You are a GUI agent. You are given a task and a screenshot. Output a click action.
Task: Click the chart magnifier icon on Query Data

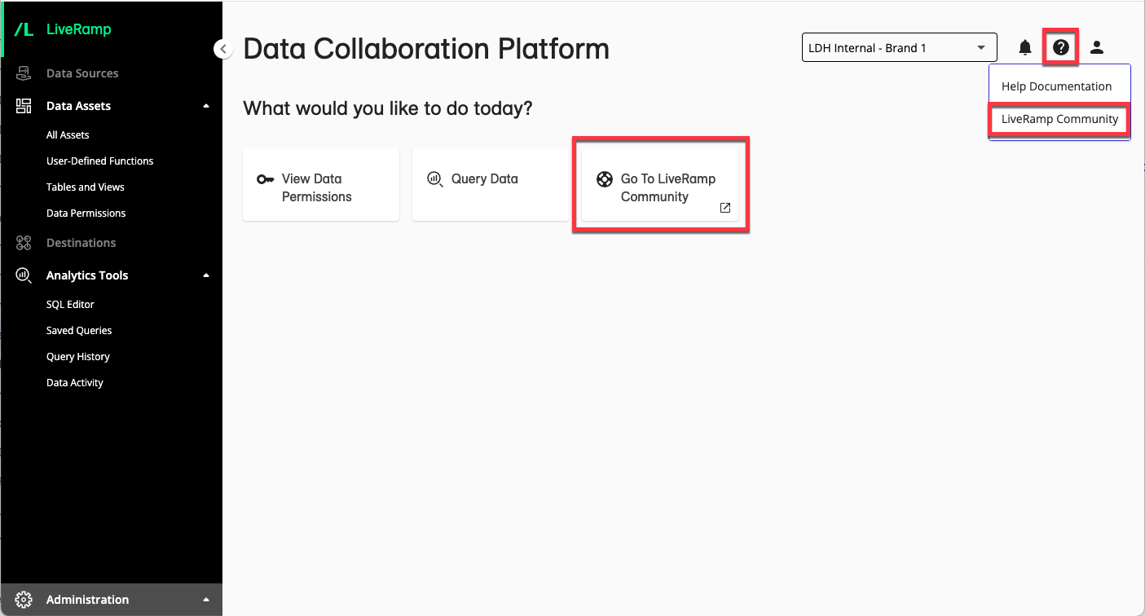pos(435,178)
